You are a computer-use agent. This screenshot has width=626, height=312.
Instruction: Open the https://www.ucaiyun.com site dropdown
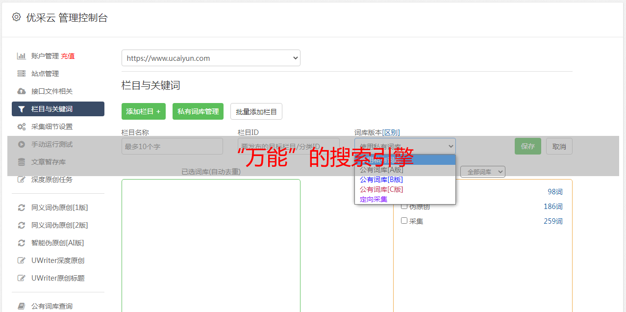(x=211, y=58)
